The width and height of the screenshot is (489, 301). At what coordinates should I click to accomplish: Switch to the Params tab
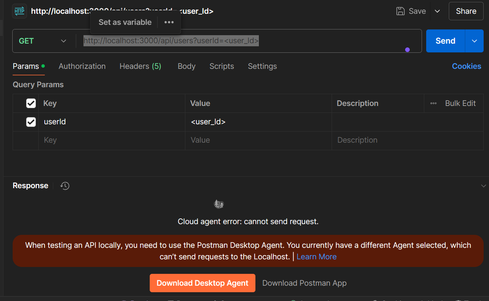pyautogui.click(x=29, y=66)
